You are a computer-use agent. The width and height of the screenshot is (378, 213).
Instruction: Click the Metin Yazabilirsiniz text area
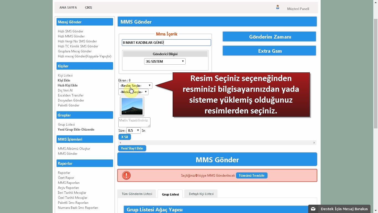tap(134, 122)
